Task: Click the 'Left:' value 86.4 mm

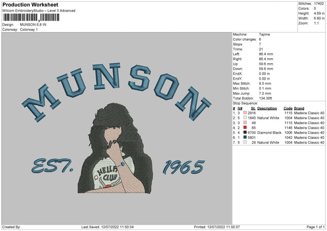Action: (x=266, y=54)
